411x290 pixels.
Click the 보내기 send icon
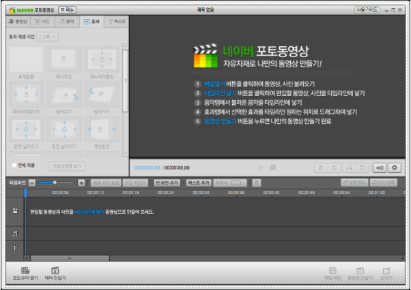[386, 274]
